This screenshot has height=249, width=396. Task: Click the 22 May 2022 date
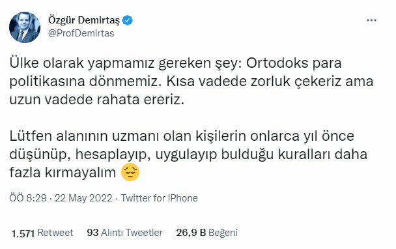tap(83, 198)
